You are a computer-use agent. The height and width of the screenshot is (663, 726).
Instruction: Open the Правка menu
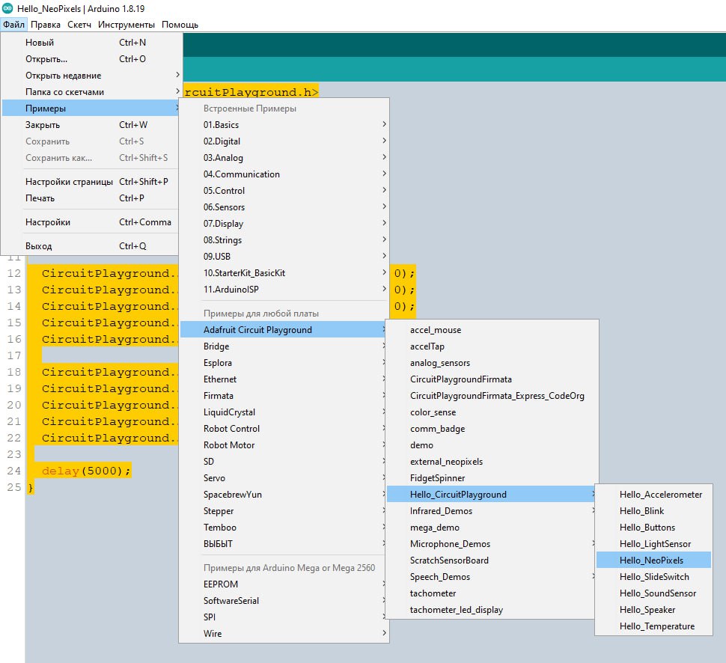coord(46,25)
